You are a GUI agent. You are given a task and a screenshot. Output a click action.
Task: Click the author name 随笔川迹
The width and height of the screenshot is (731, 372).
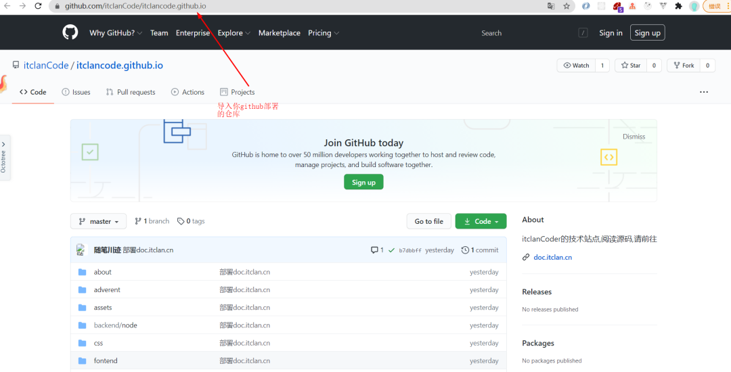click(x=107, y=250)
